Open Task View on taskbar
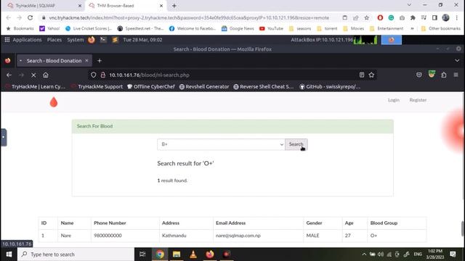The height and width of the screenshot is (261, 465). [142, 254]
